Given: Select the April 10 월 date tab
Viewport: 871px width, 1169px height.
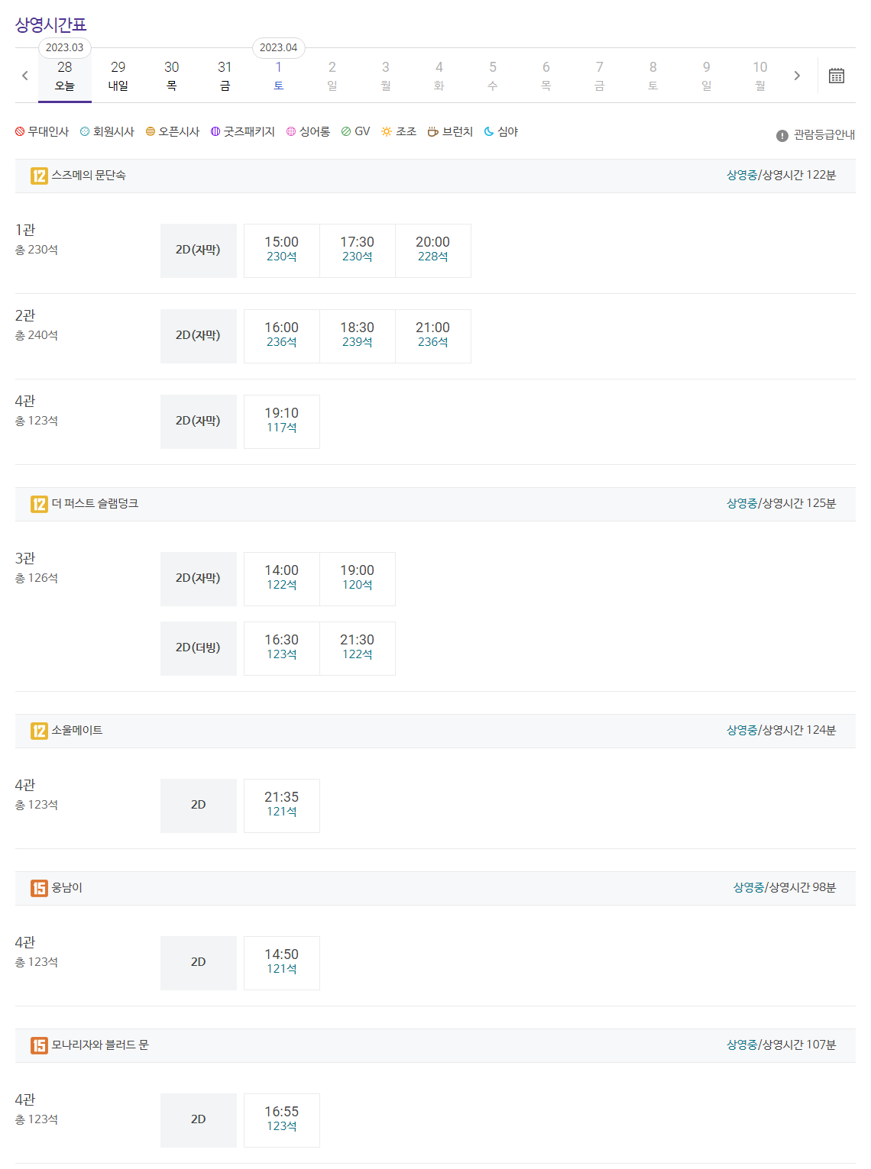Looking at the screenshot, I should coord(760,76).
